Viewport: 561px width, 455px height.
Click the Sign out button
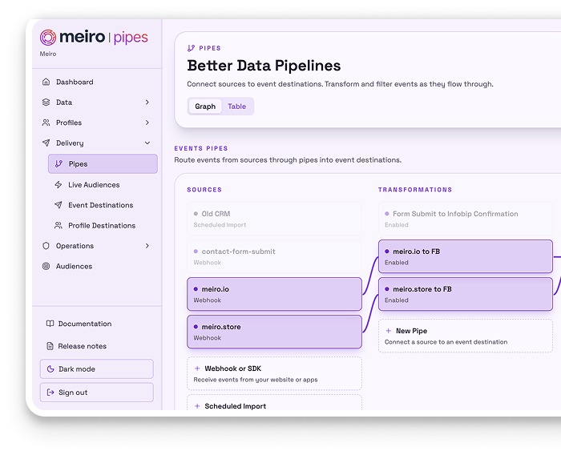click(x=96, y=393)
